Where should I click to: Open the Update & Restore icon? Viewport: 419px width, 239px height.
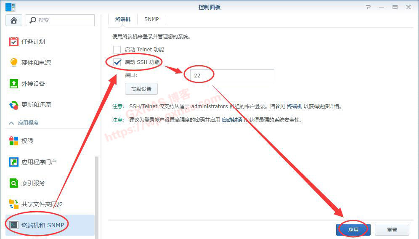click(x=13, y=105)
